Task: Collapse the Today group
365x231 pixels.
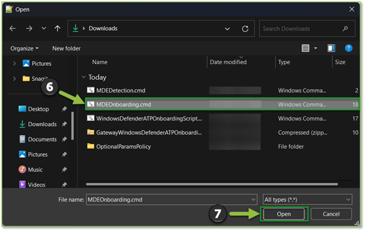Action: click(83, 77)
